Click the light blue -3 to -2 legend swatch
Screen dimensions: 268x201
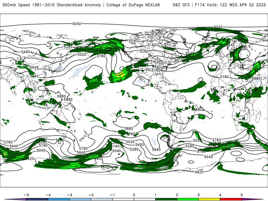(x=80, y=199)
